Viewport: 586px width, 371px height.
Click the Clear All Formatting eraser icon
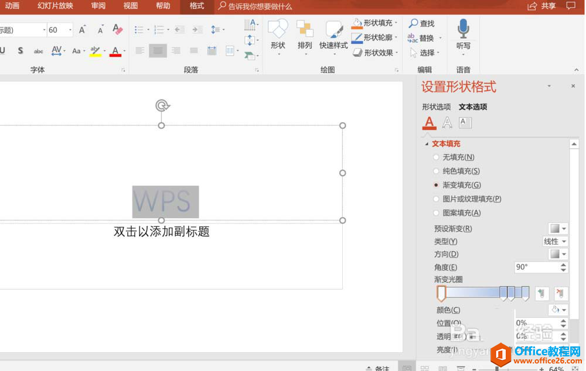(118, 30)
